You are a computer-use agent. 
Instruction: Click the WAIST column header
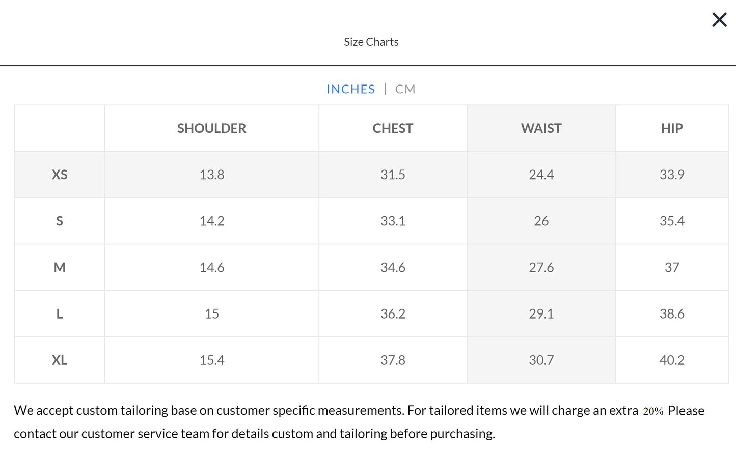pyautogui.click(x=541, y=128)
